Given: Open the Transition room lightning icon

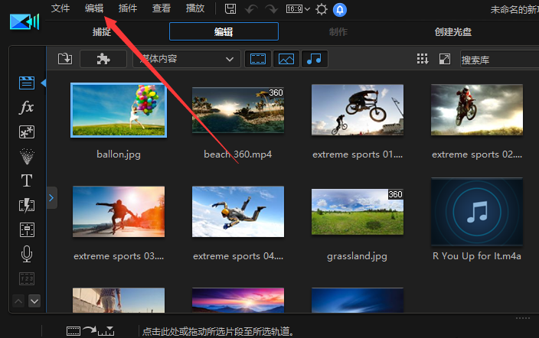Looking at the screenshot, I should 27,205.
